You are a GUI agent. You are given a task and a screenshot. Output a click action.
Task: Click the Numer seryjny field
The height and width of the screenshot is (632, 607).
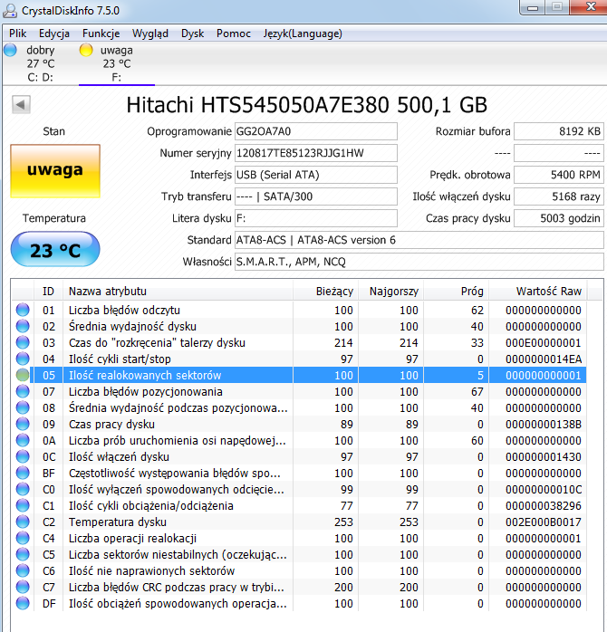316,153
